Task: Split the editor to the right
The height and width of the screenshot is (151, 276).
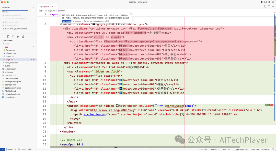Action: pyautogui.click(x=269, y=6)
